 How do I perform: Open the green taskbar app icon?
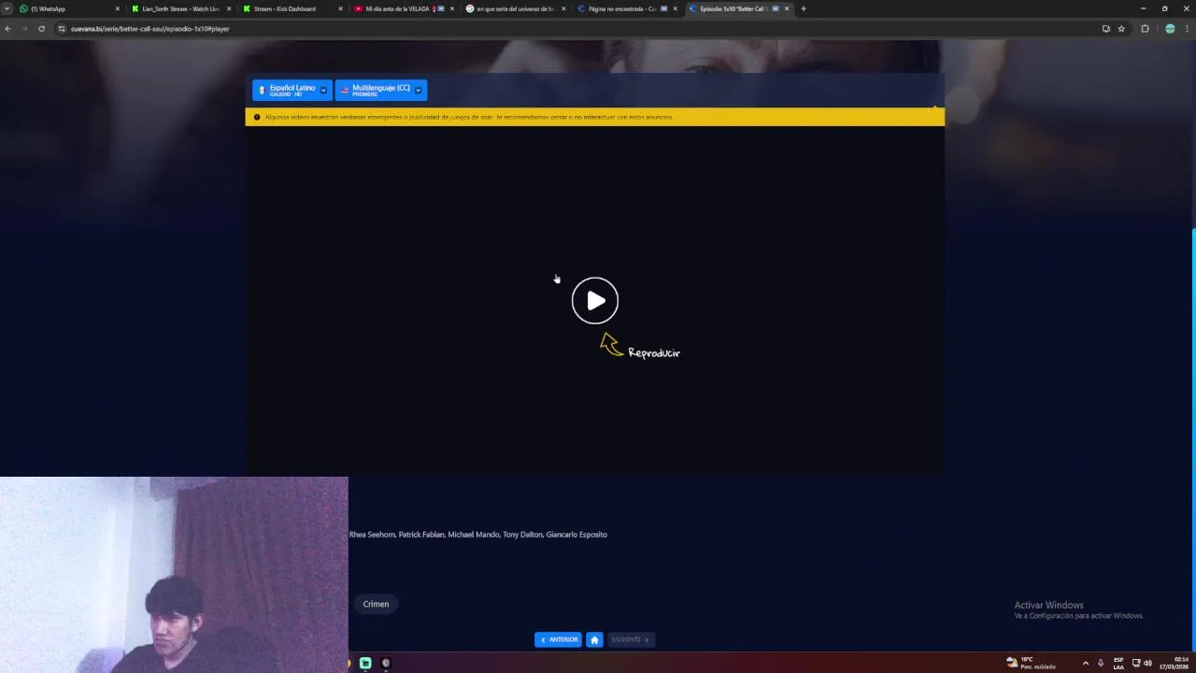[x=365, y=663]
